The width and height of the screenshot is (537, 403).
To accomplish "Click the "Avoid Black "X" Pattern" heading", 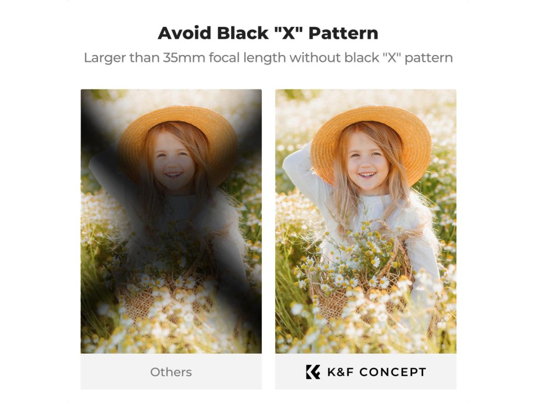I will click(x=268, y=33).
